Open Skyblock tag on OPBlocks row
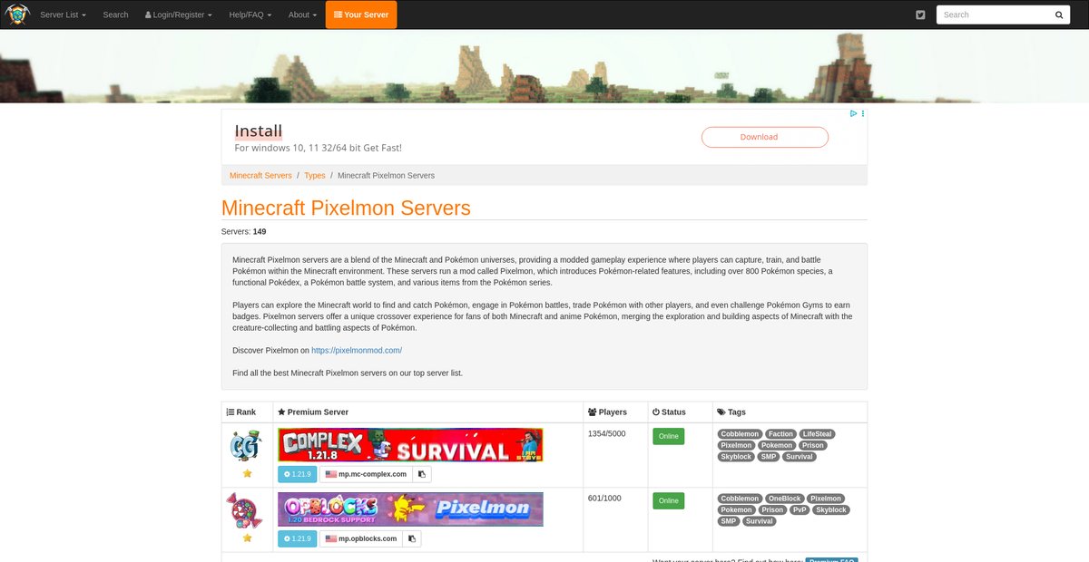 [831, 509]
